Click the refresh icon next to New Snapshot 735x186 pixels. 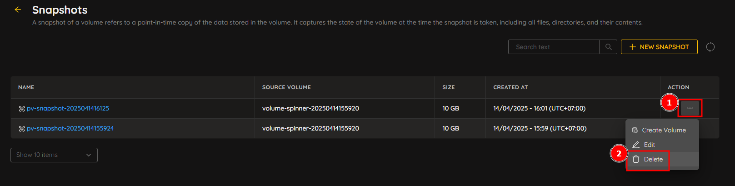(x=710, y=47)
